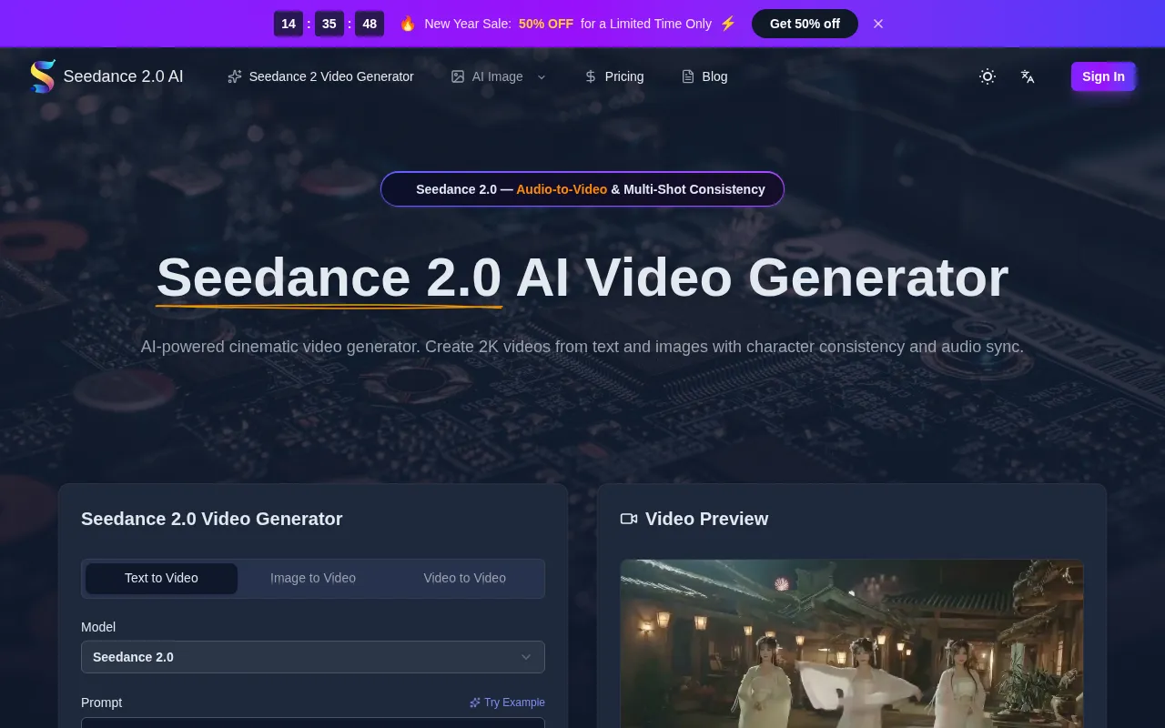Click the "Video Preview" panel title
Screen dimensions: 1165x728
[x=706, y=519]
